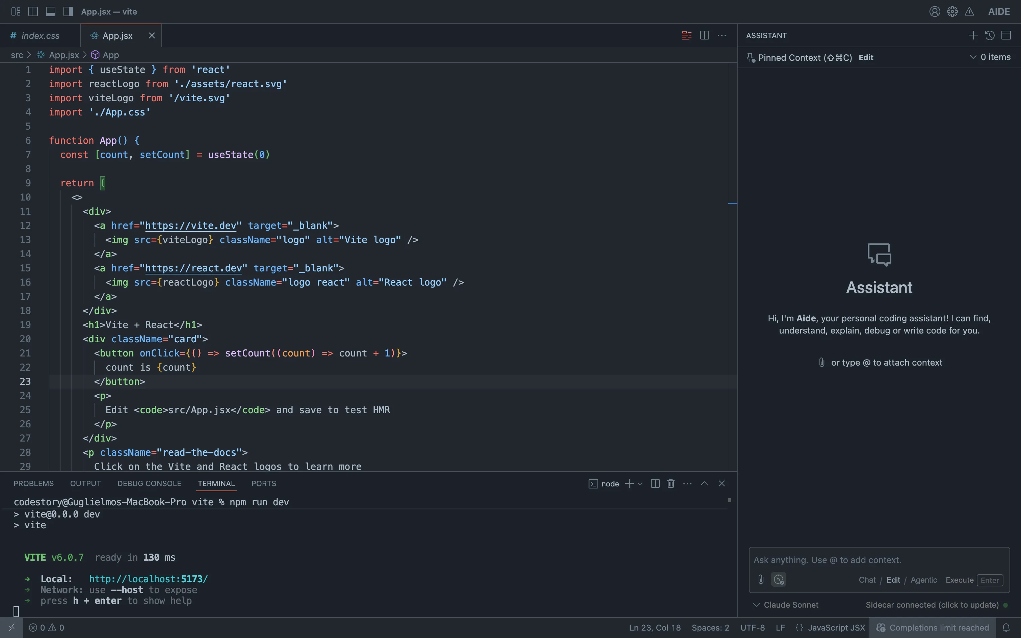
Task: Click the warning triangle icon in title bar
Action: pyautogui.click(x=970, y=11)
